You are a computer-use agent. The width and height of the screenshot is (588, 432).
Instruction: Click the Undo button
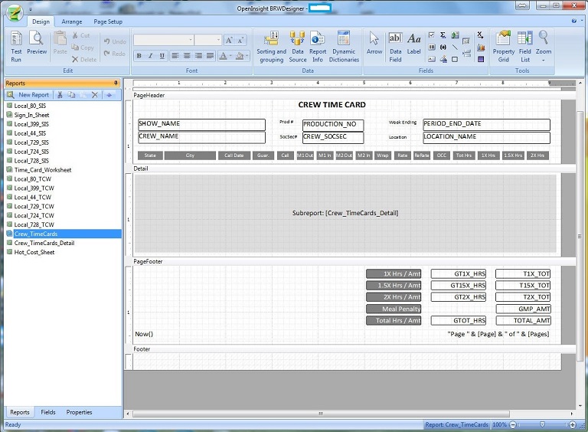pos(115,41)
